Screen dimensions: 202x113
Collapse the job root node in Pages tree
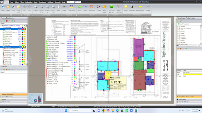point(1,26)
